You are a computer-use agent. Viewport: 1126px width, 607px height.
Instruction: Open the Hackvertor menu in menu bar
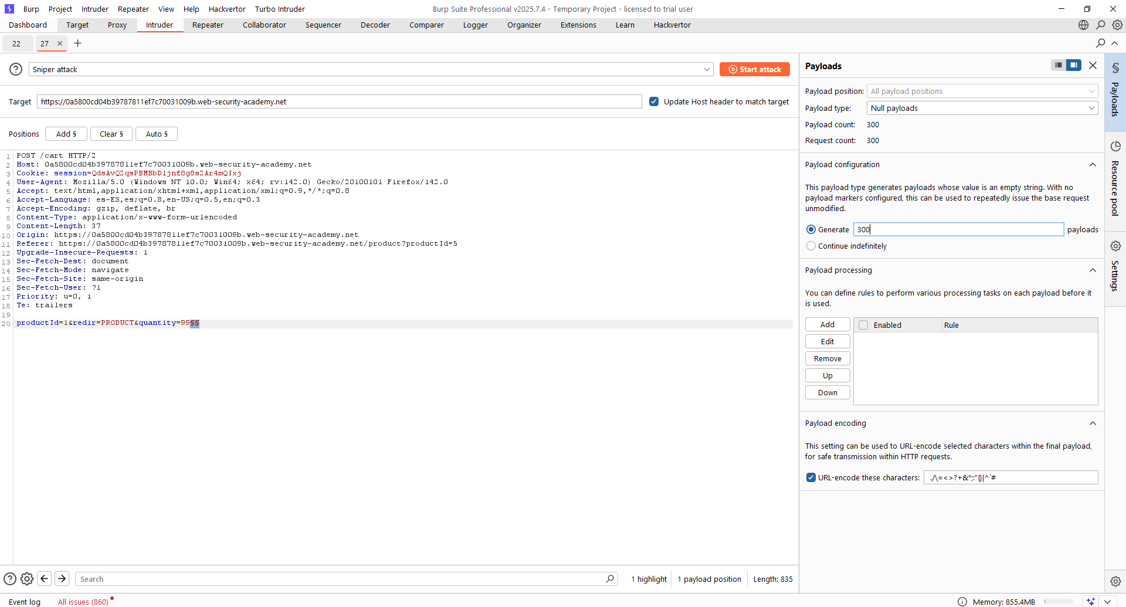(227, 9)
